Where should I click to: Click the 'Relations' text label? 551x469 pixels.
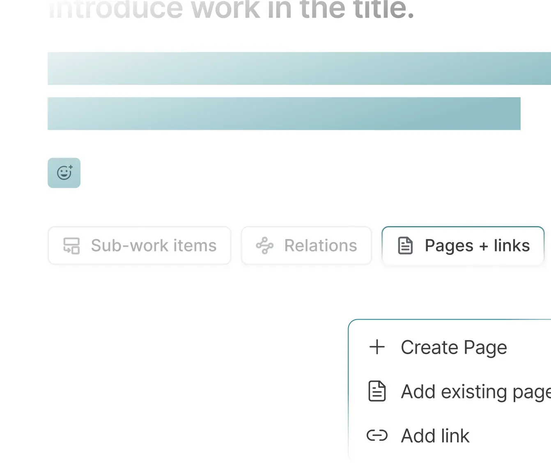[321, 246]
